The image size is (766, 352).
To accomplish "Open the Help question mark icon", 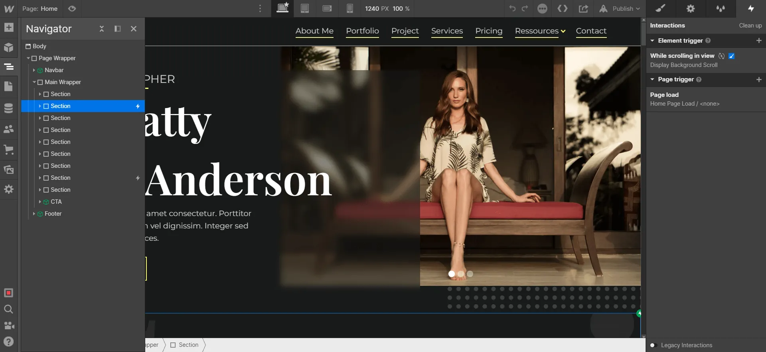I will point(8,342).
